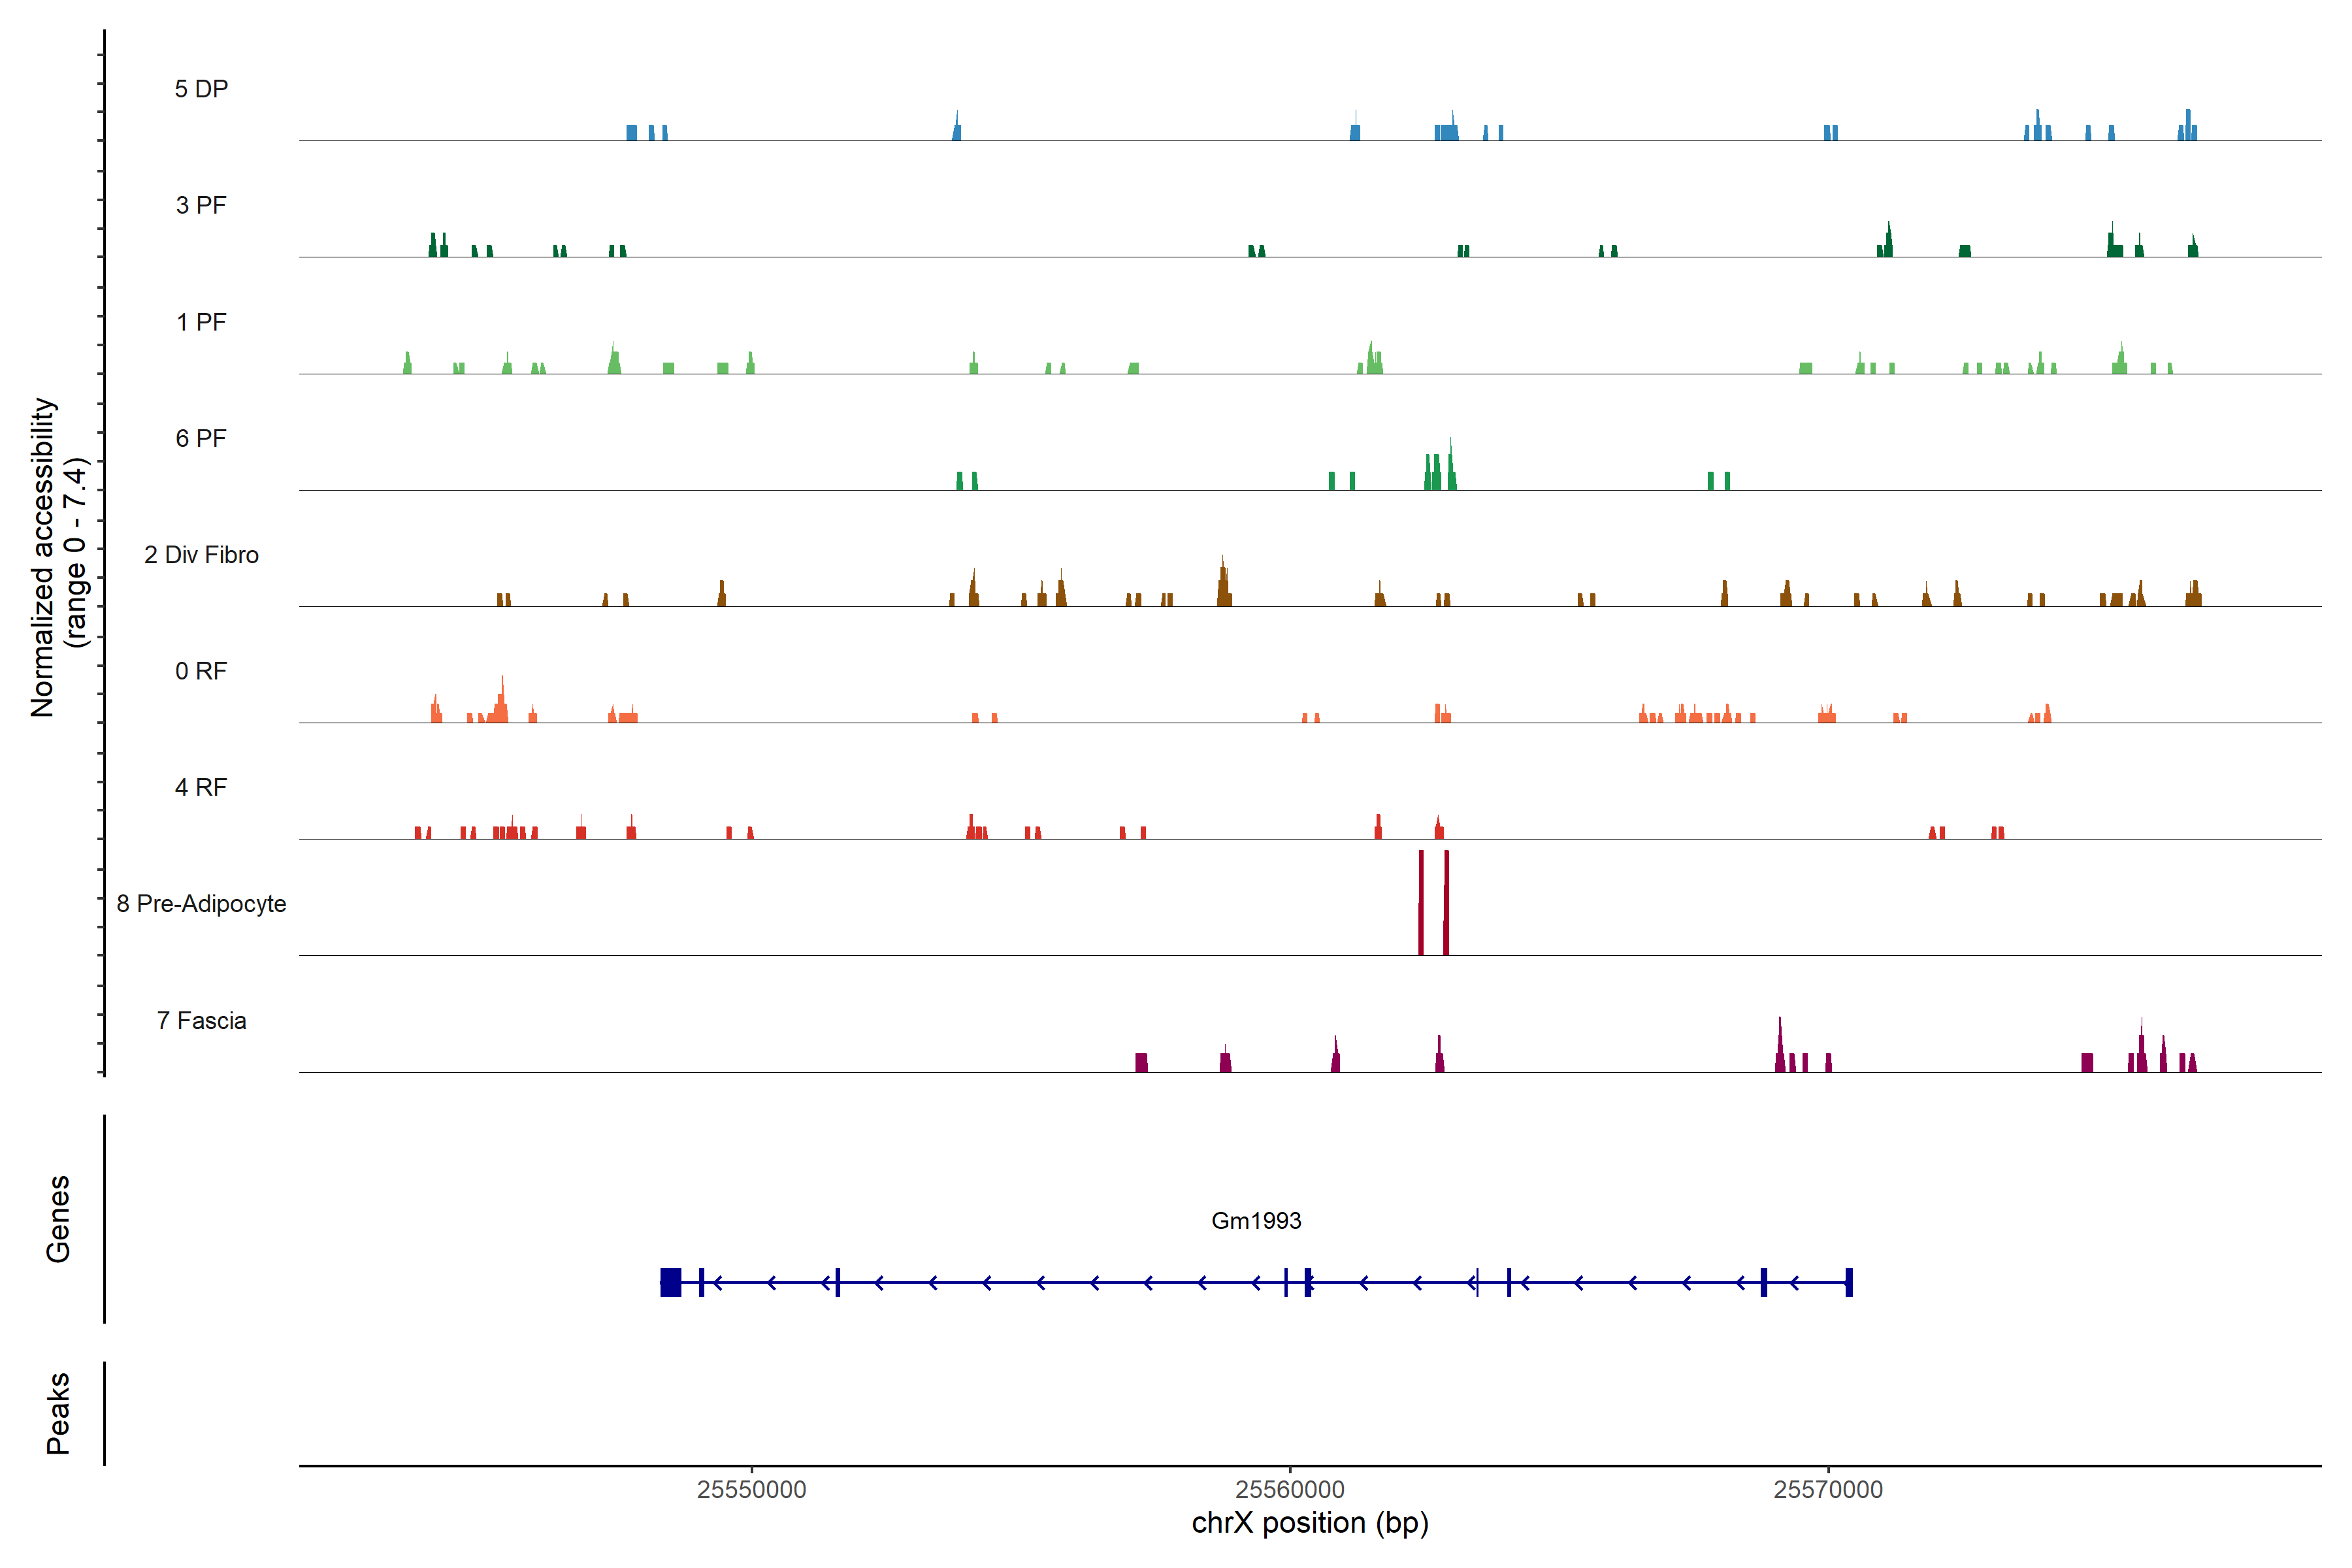
Task: Click the 1 PF track label
Action: point(201,322)
